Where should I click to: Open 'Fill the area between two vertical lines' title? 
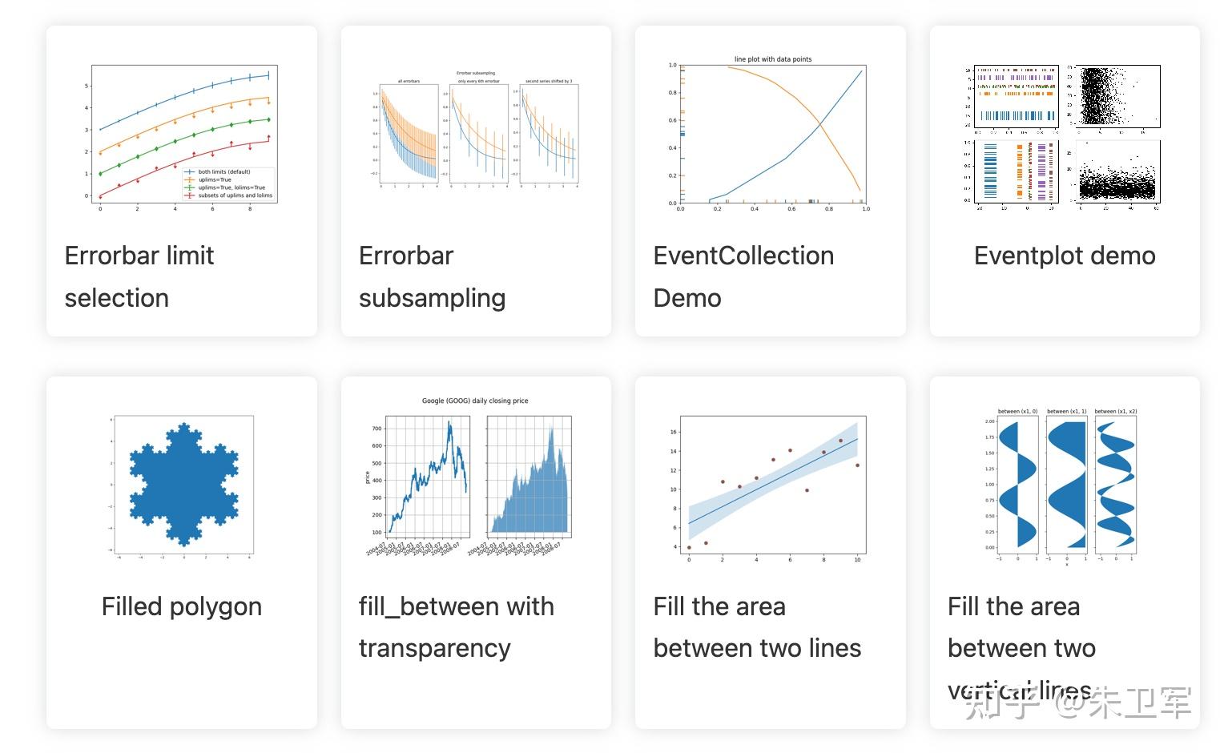tap(1021, 648)
